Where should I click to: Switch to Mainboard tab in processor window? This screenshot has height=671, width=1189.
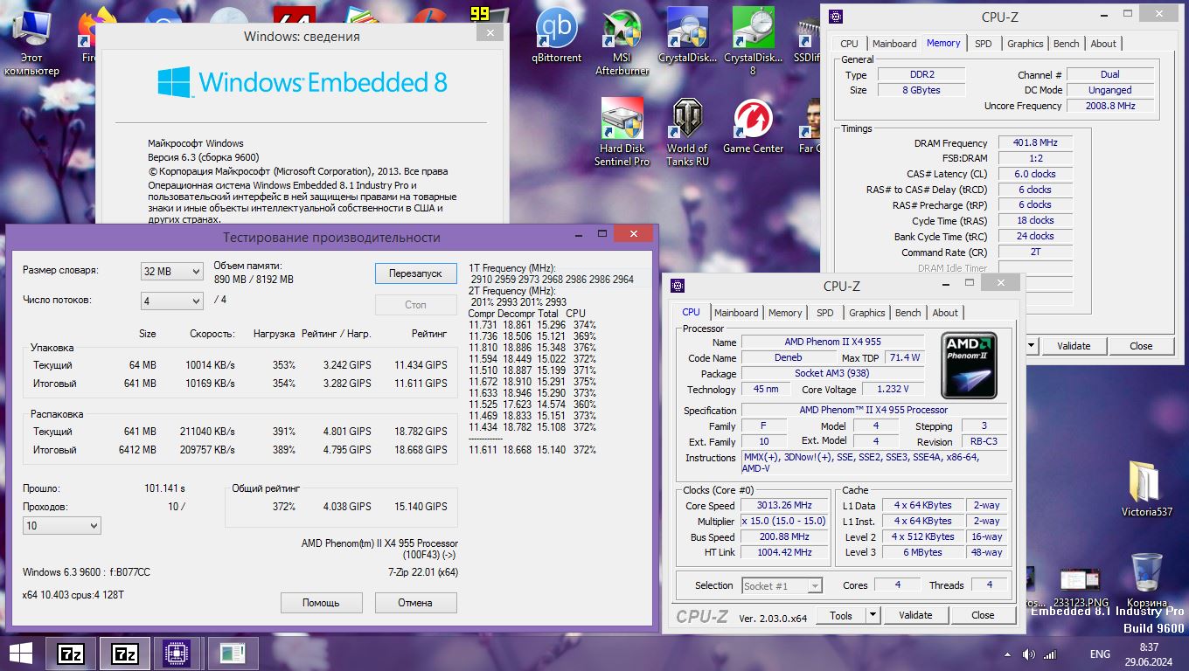coord(736,313)
